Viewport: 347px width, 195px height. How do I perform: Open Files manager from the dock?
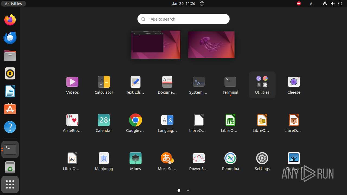[x=10, y=56]
